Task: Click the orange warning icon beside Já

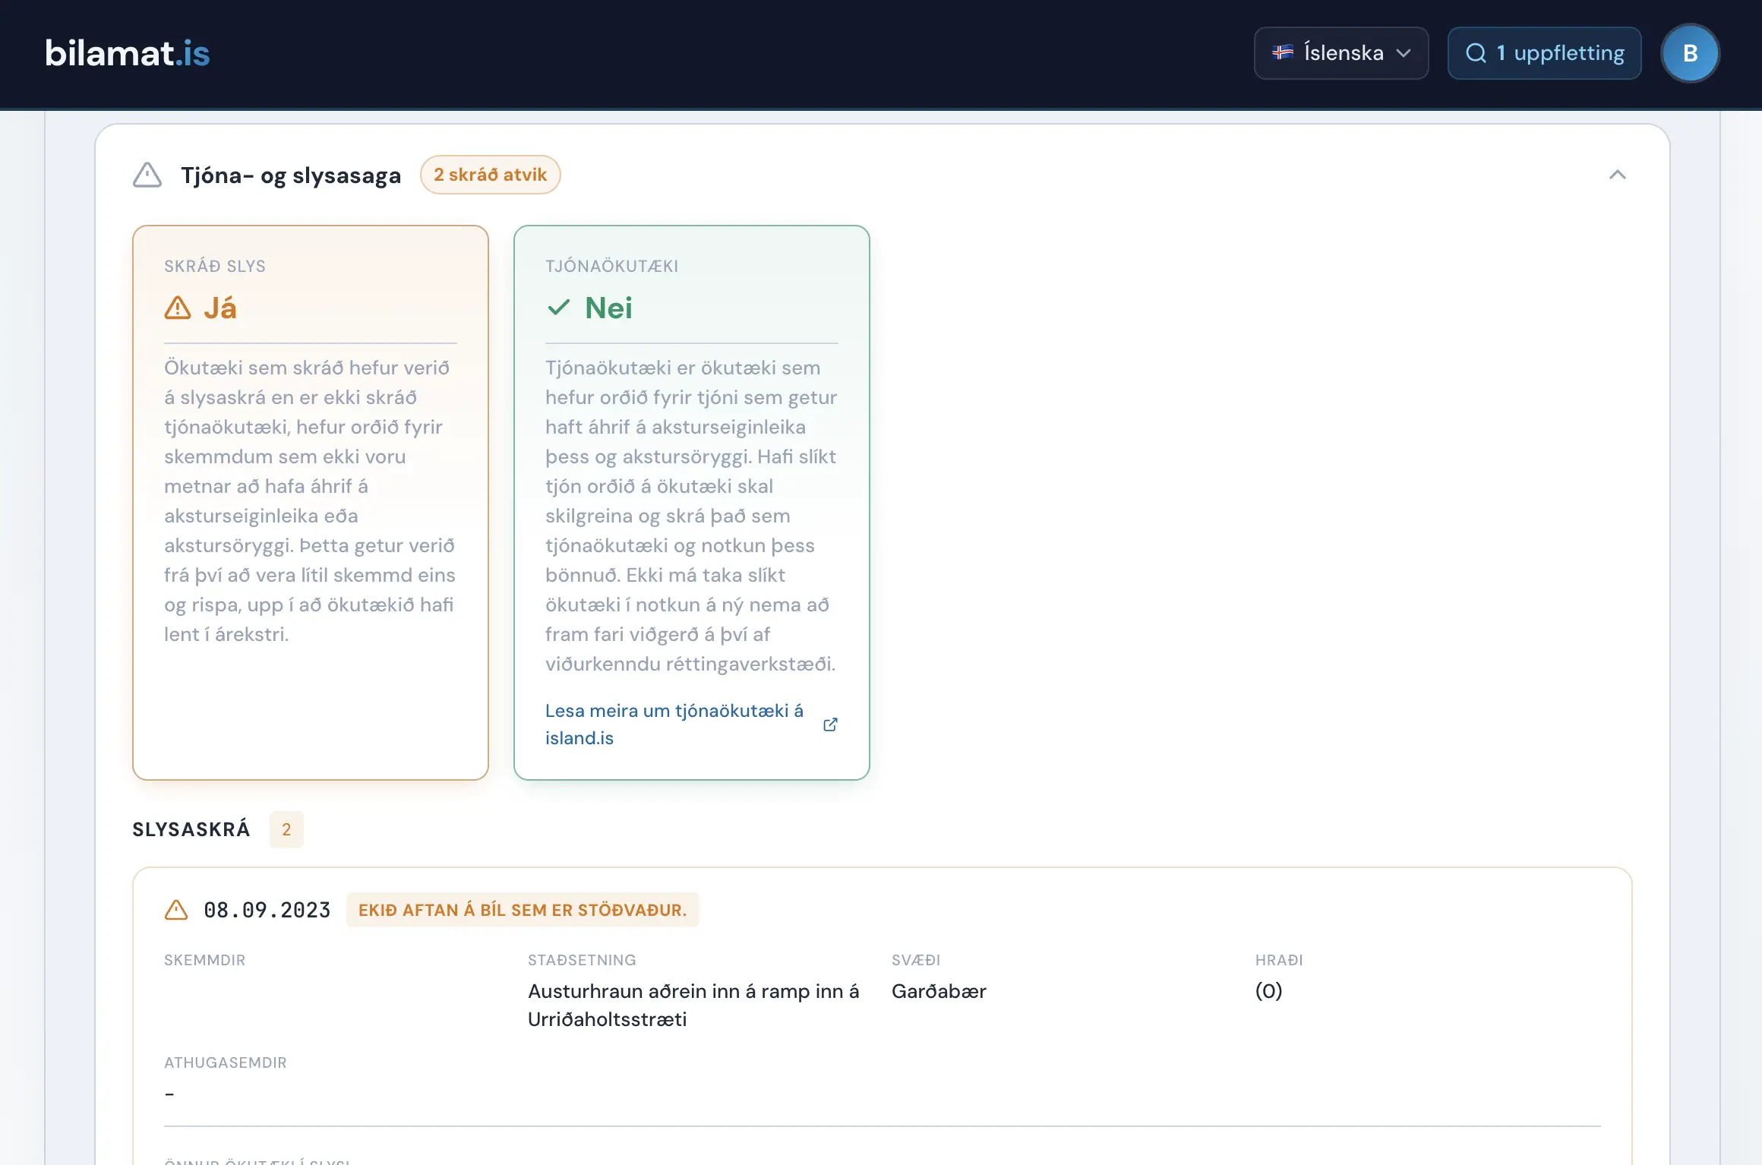Action: click(178, 308)
